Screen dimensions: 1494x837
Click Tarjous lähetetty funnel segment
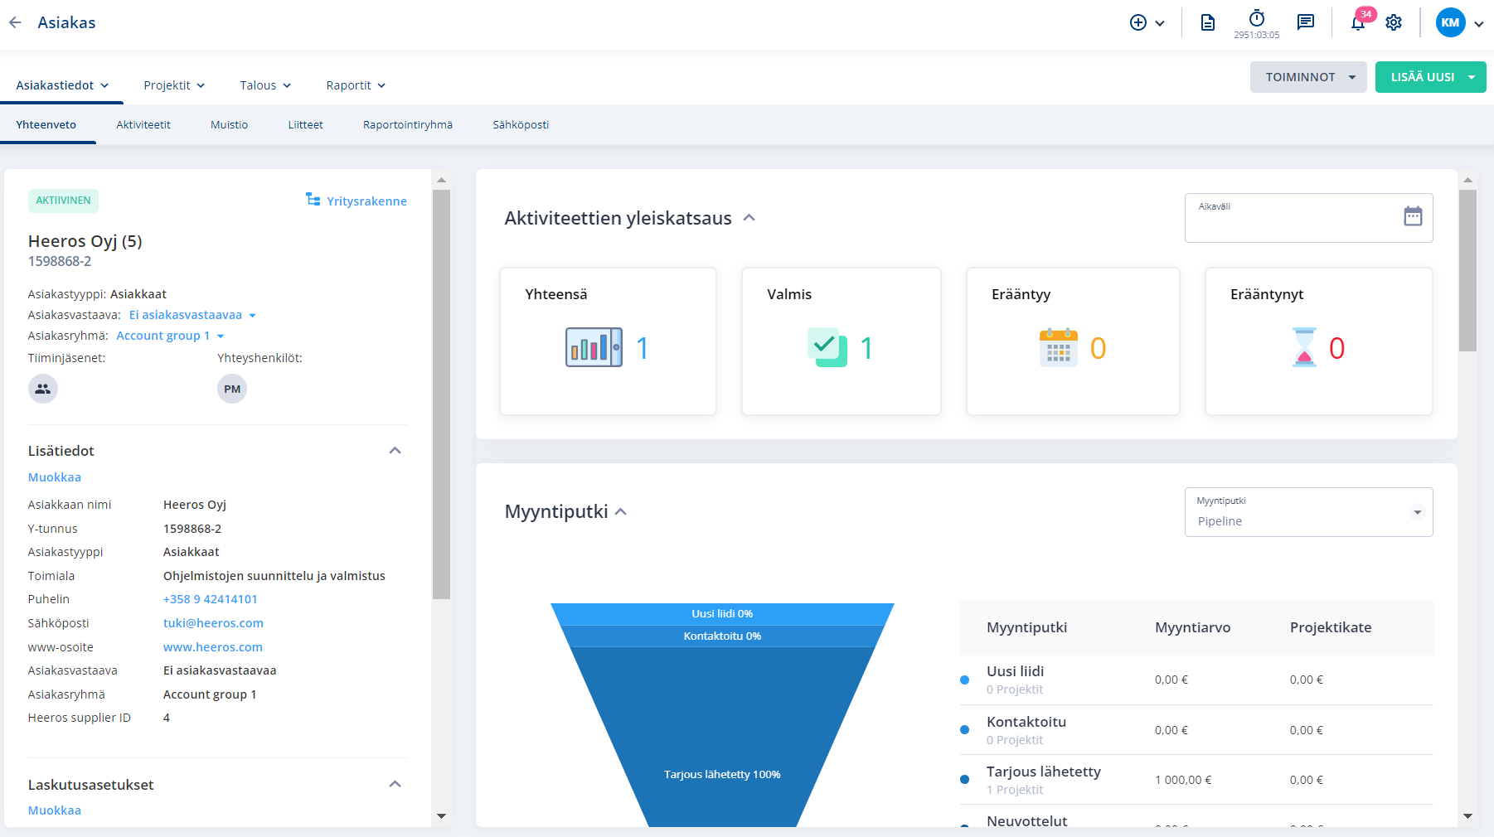point(722,737)
